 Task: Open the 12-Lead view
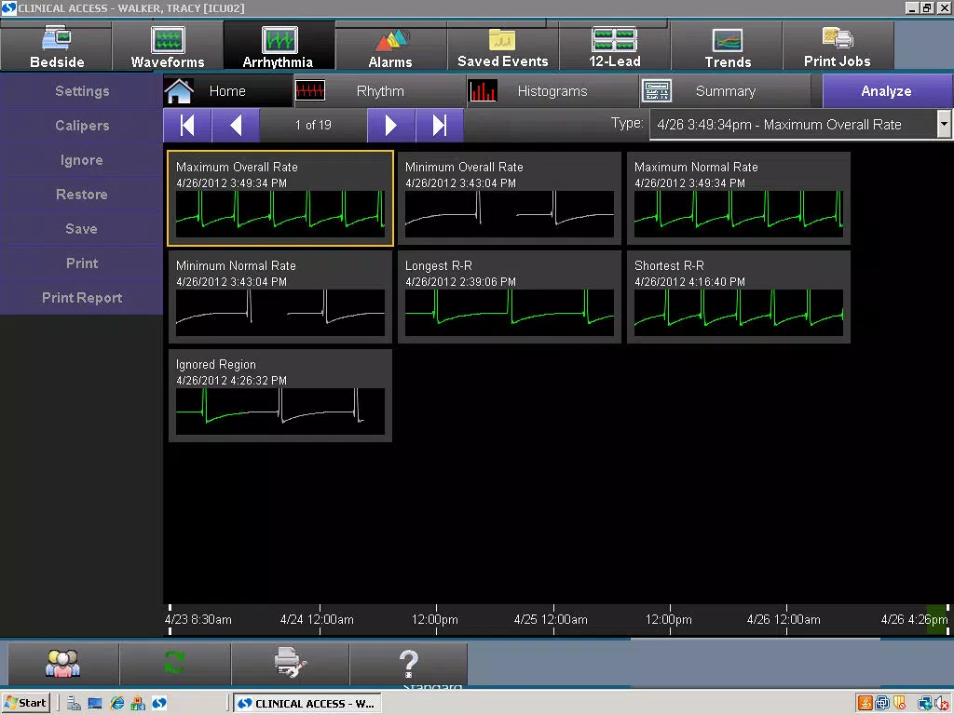(x=615, y=47)
